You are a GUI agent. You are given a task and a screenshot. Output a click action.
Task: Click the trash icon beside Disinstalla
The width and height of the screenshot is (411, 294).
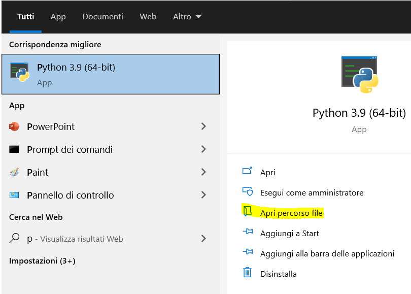tap(247, 273)
